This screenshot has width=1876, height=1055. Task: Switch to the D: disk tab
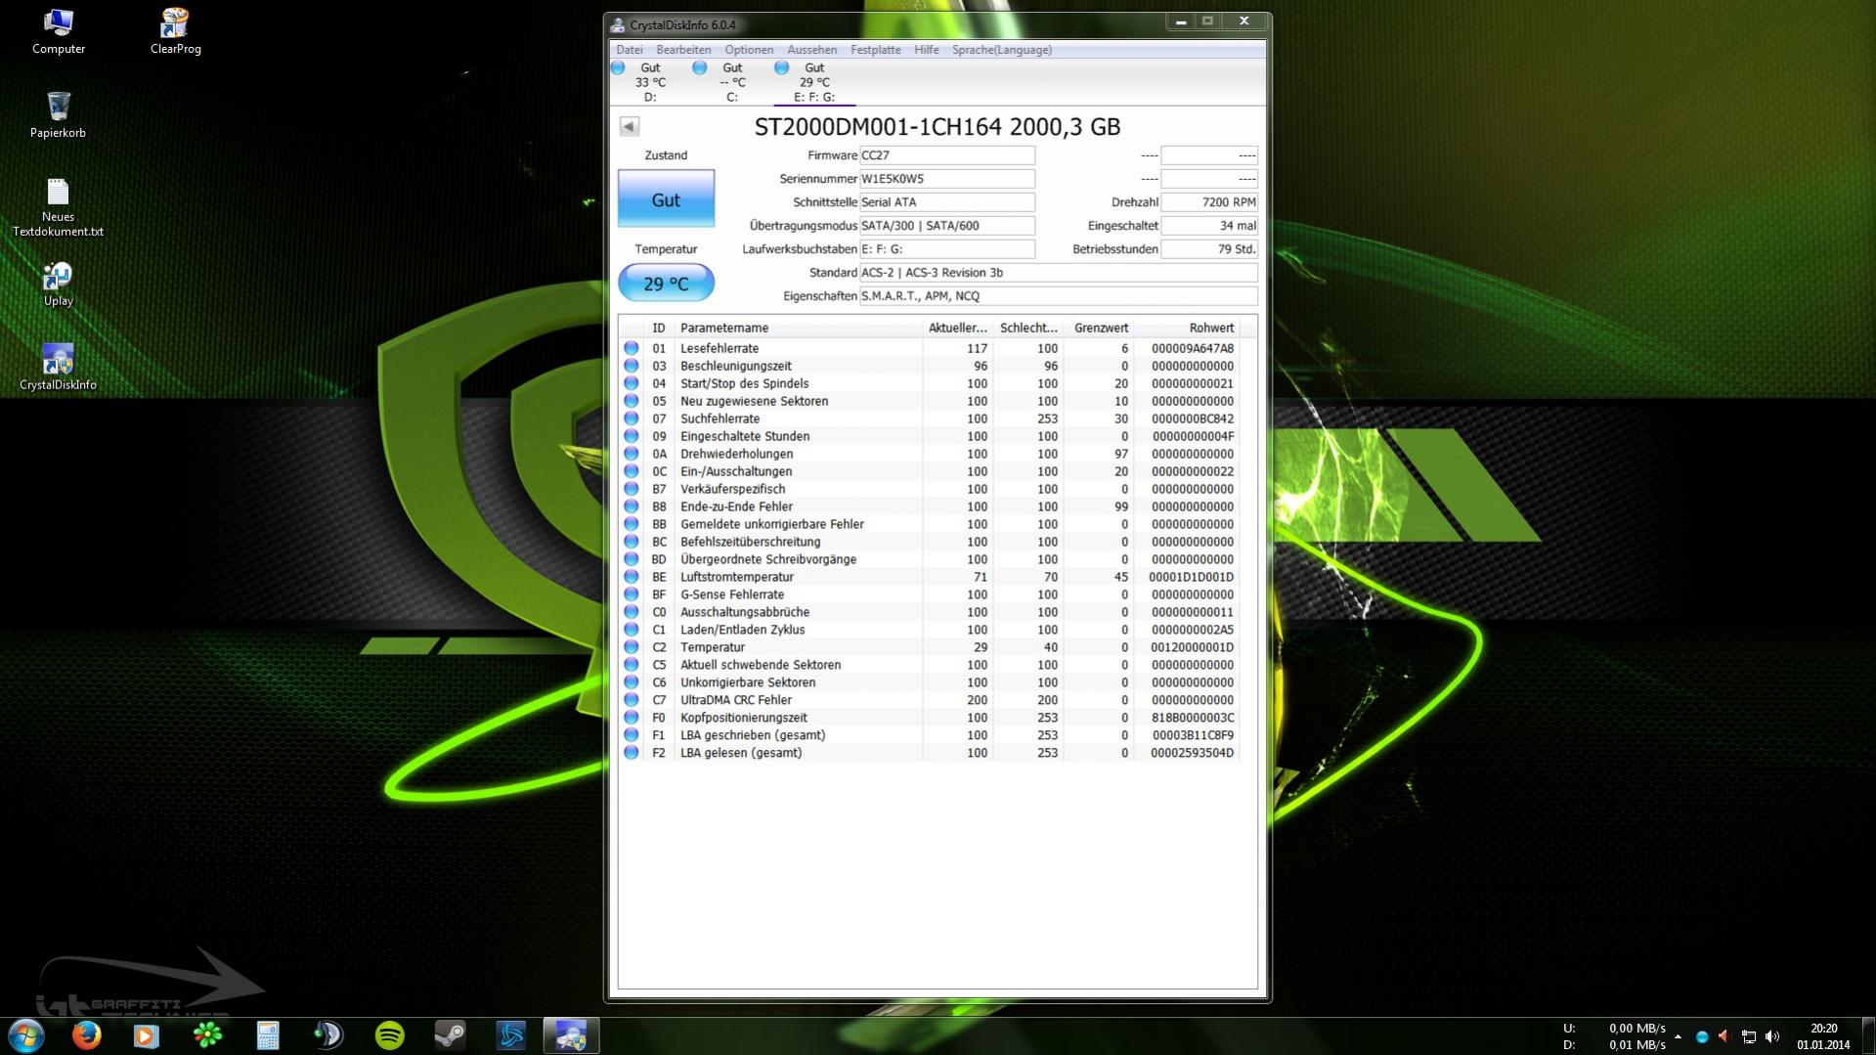(x=649, y=82)
